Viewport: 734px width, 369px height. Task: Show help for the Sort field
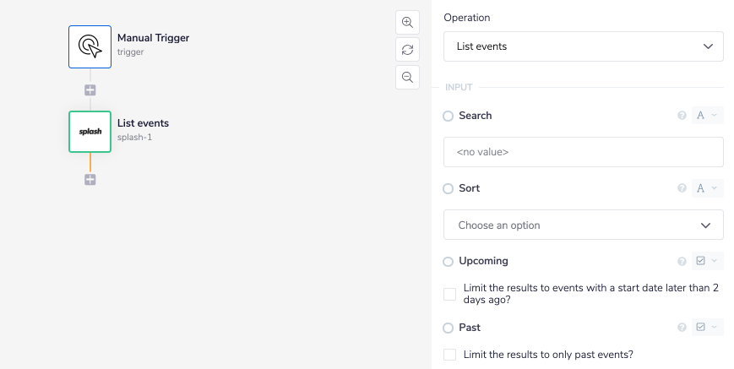(x=682, y=188)
